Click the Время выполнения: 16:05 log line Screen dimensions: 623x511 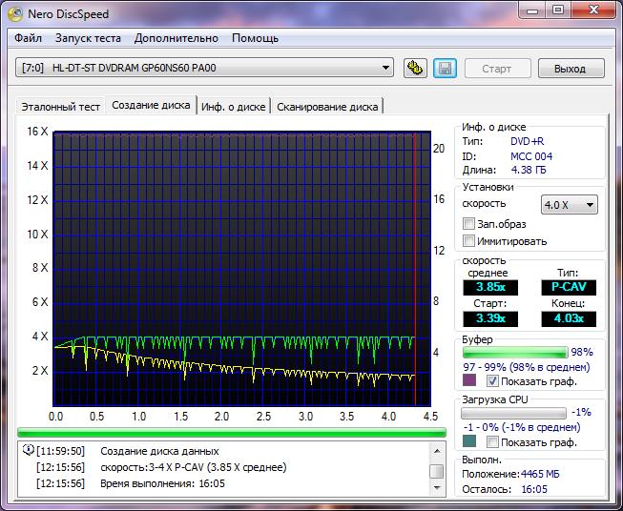pos(162,483)
